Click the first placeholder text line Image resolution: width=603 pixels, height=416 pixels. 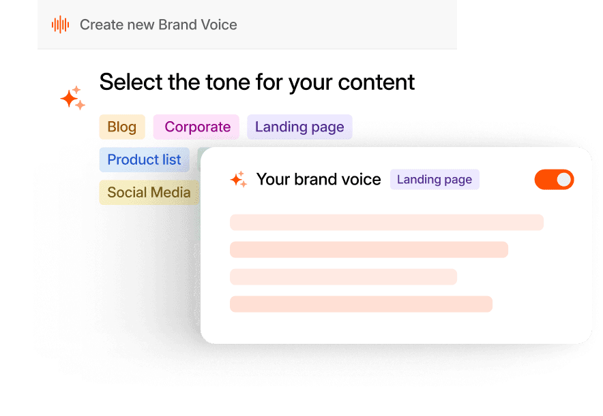tap(387, 222)
